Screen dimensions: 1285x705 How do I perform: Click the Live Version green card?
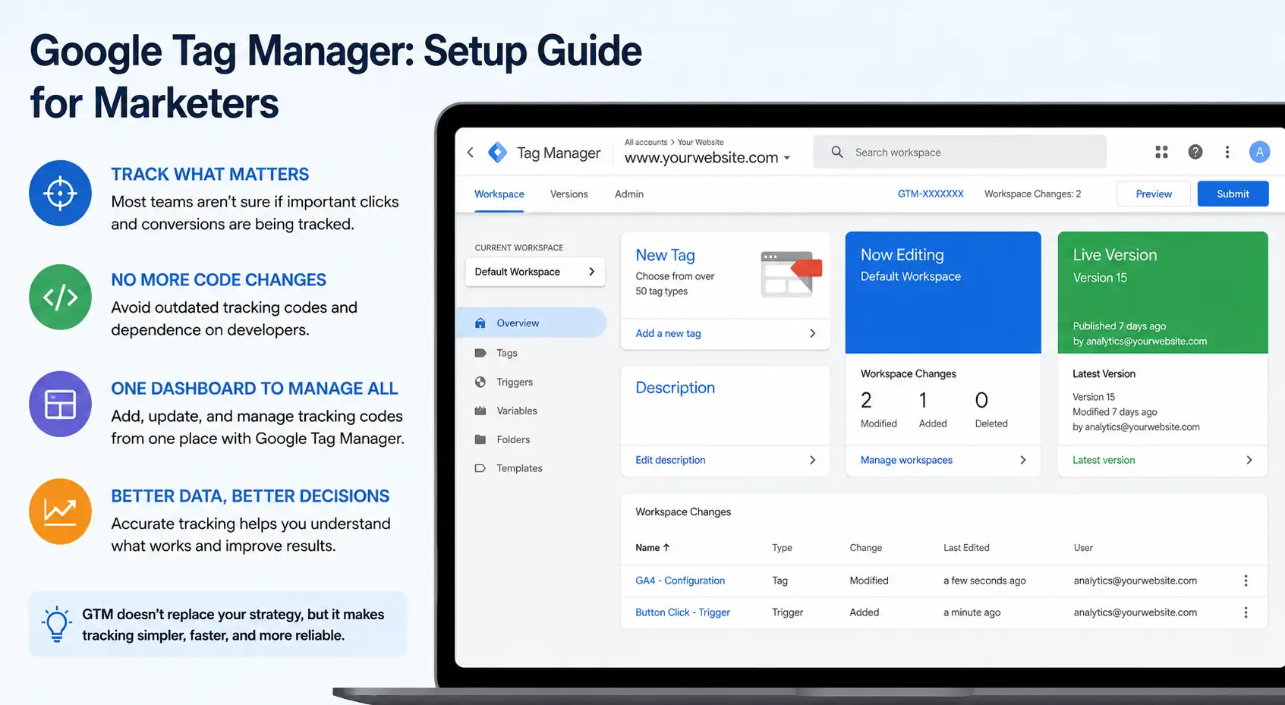click(1163, 292)
